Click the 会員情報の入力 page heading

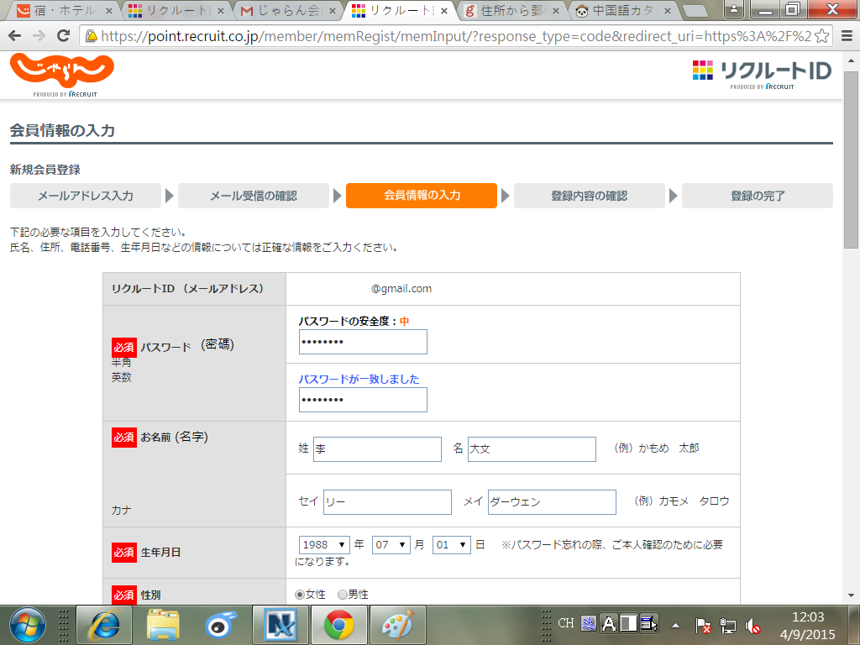[62, 130]
